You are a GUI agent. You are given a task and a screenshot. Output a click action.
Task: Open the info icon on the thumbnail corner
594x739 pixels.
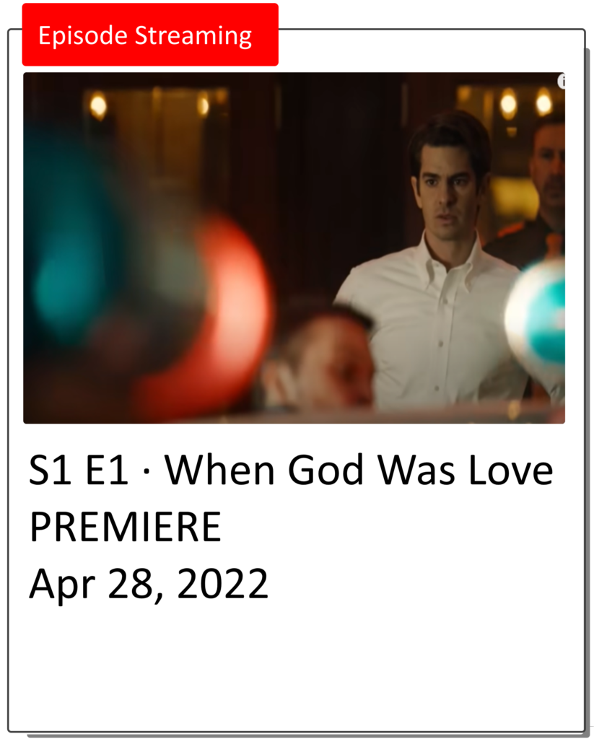pyautogui.click(x=562, y=81)
